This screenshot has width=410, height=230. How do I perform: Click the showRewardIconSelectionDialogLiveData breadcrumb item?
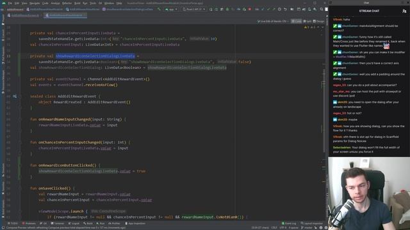pyautogui.click(x=127, y=9)
